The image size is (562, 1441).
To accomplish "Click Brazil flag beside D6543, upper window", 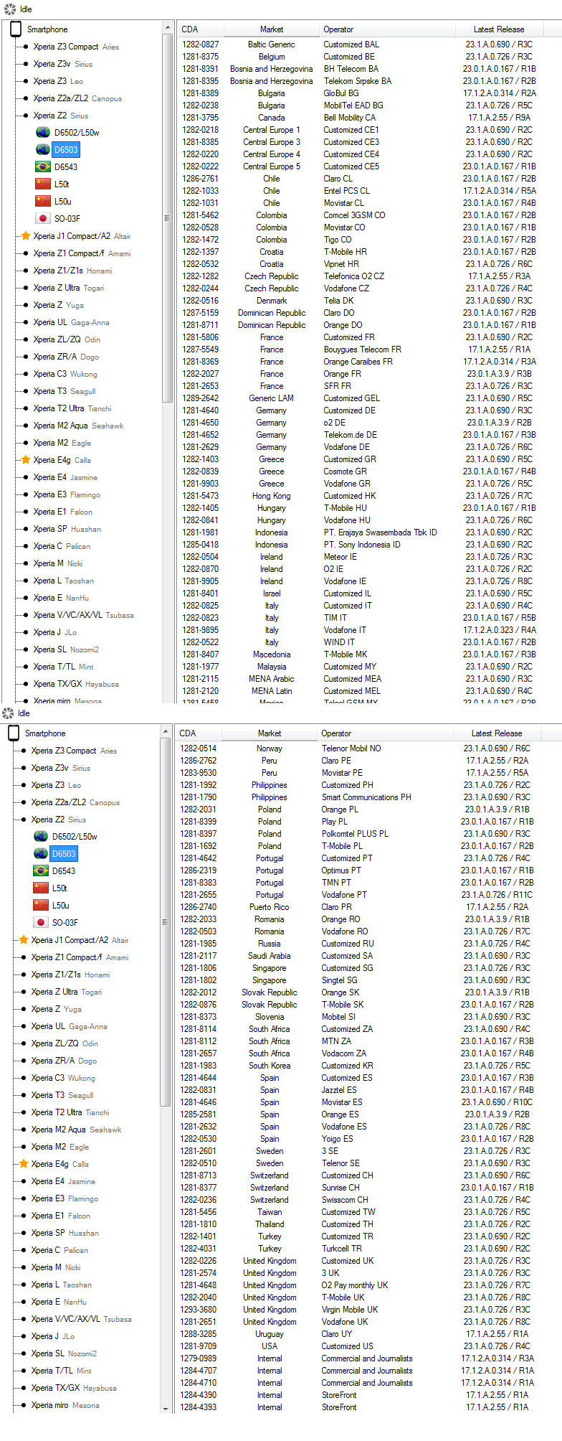I will (x=43, y=167).
